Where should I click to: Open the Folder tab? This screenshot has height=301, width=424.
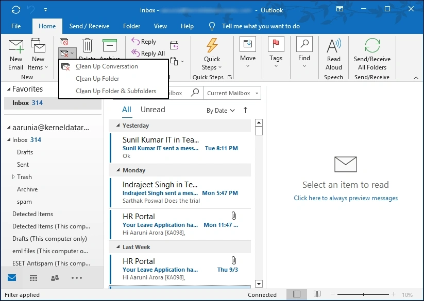click(131, 26)
